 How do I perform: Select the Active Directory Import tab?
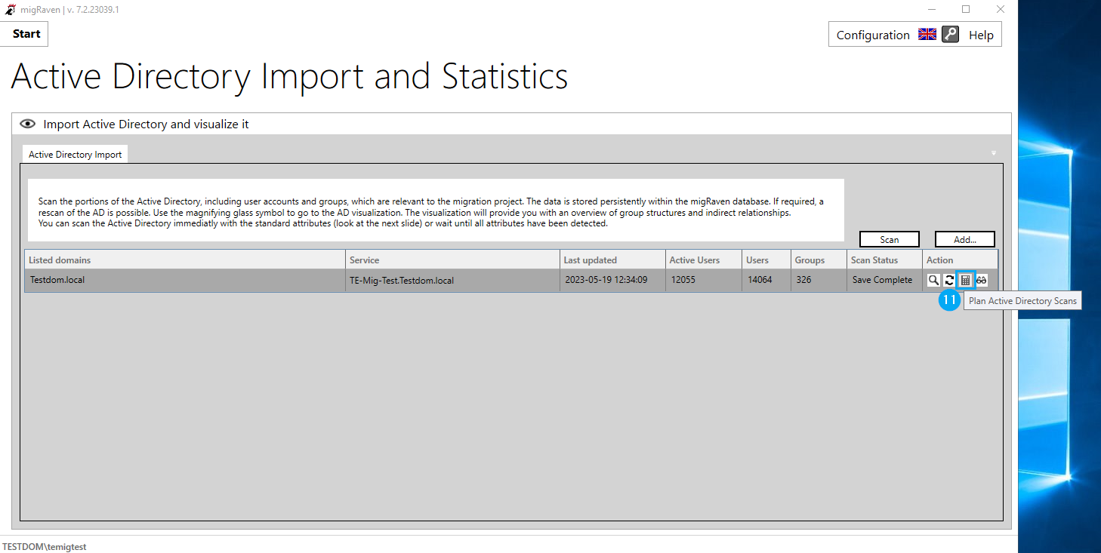(75, 154)
